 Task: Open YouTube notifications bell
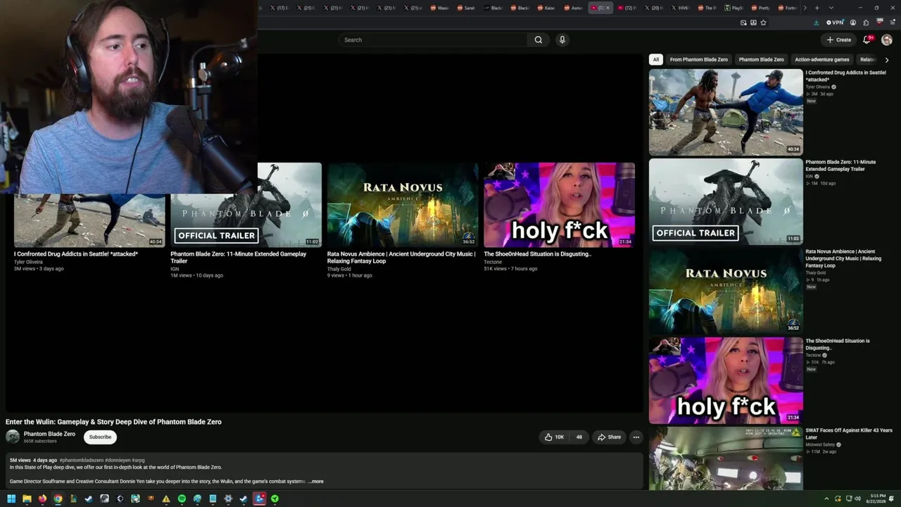point(867,39)
